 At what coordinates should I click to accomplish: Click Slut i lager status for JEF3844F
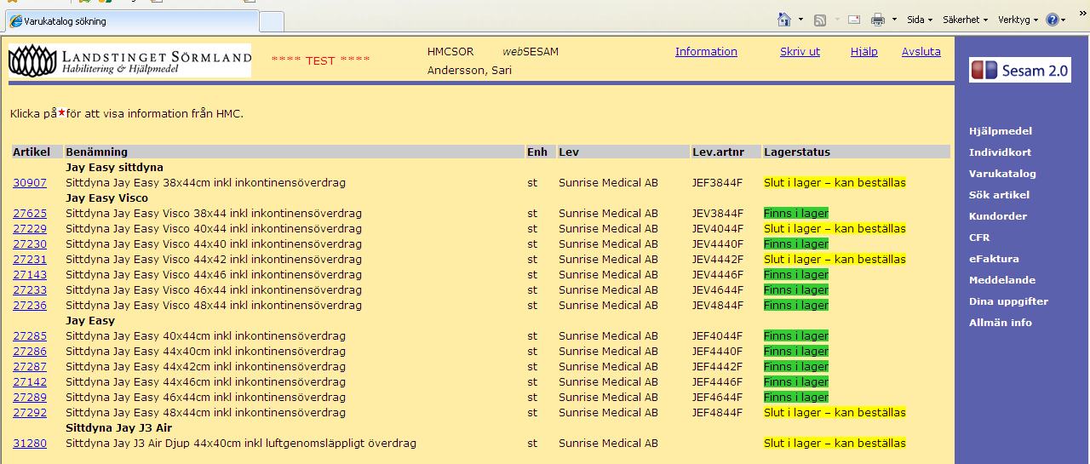835,183
